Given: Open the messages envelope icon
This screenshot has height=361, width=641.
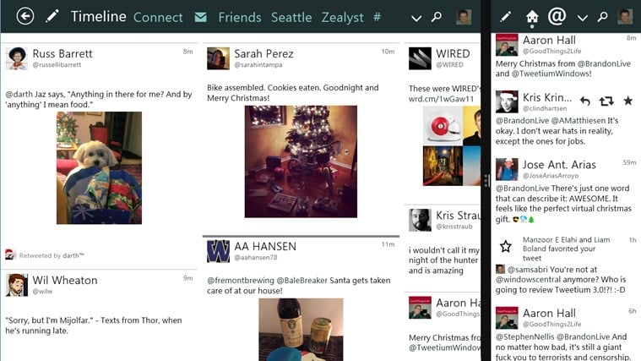Looking at the screenshot, I should point(200,17).
